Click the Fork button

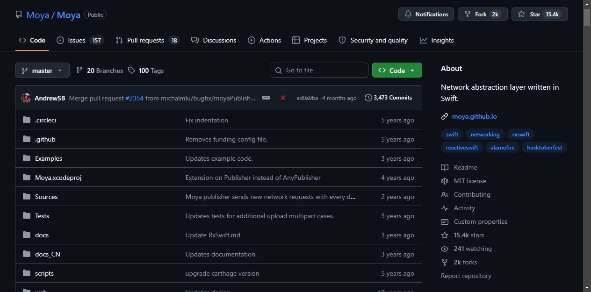483,14
